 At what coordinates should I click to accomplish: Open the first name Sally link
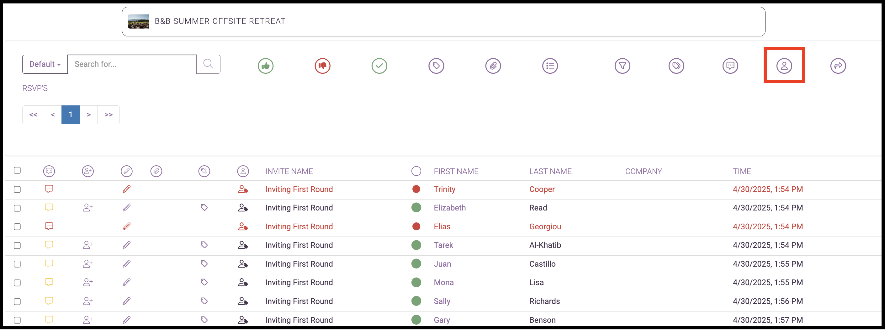[442, 301]
